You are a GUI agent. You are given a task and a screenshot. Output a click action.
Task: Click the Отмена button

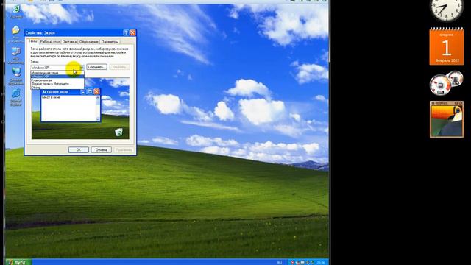[102, 149]
